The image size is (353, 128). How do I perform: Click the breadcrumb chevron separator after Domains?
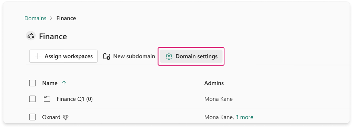click(51, 18)
